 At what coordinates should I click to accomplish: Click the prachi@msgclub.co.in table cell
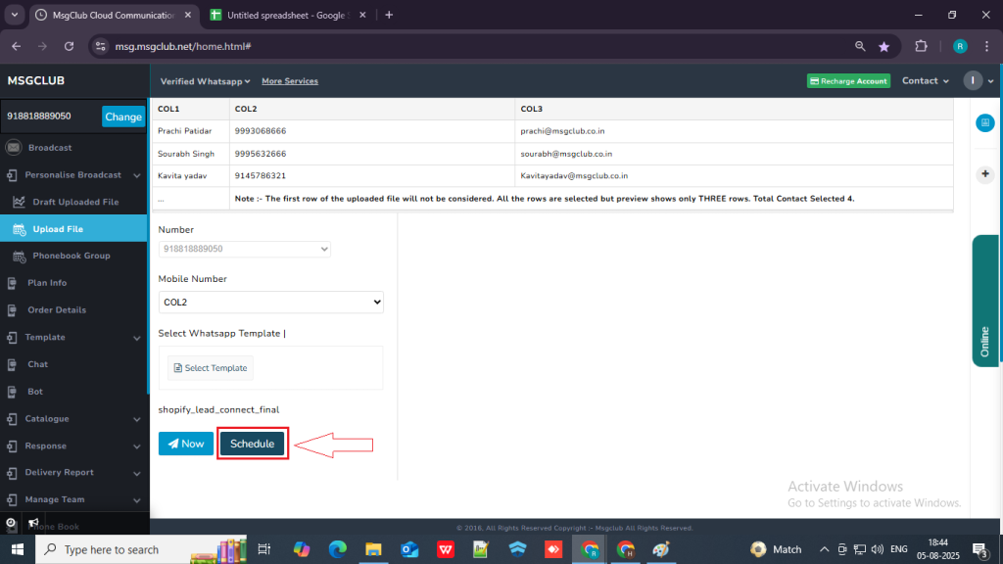click(x=734, y=131)
